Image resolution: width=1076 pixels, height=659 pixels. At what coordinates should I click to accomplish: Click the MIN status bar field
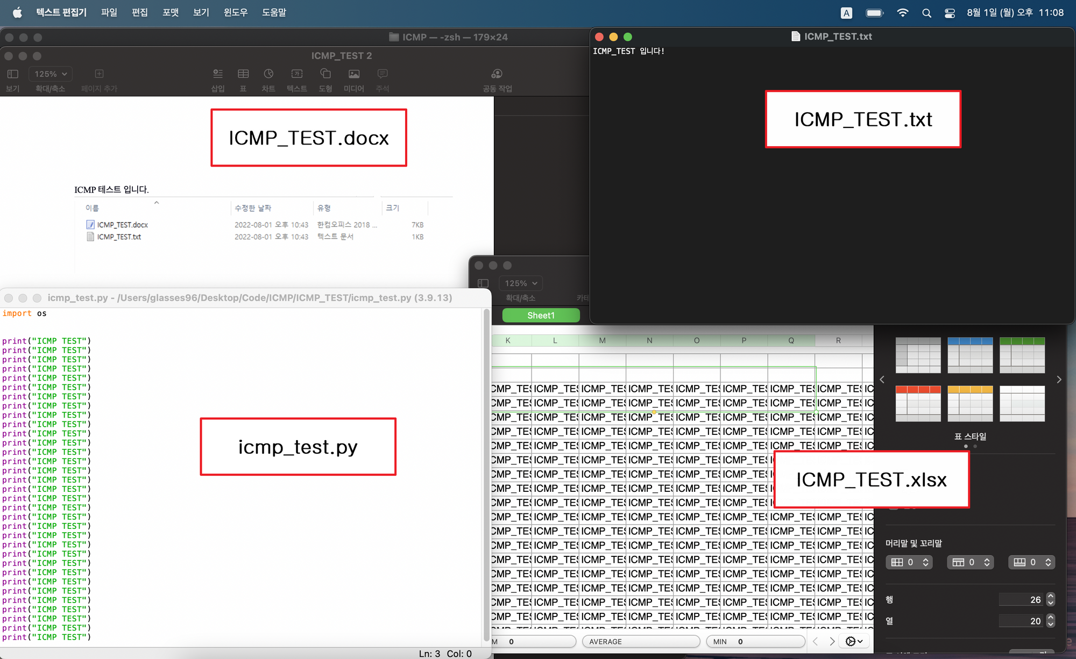755,641
